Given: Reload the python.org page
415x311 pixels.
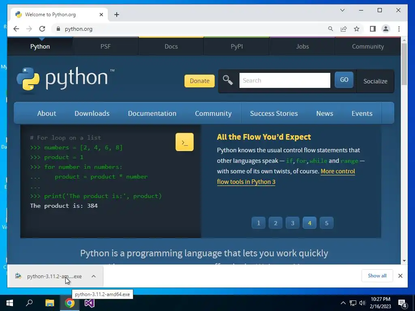Looking at the screenshot, I should pyautogui.click(x=42, y=29).
